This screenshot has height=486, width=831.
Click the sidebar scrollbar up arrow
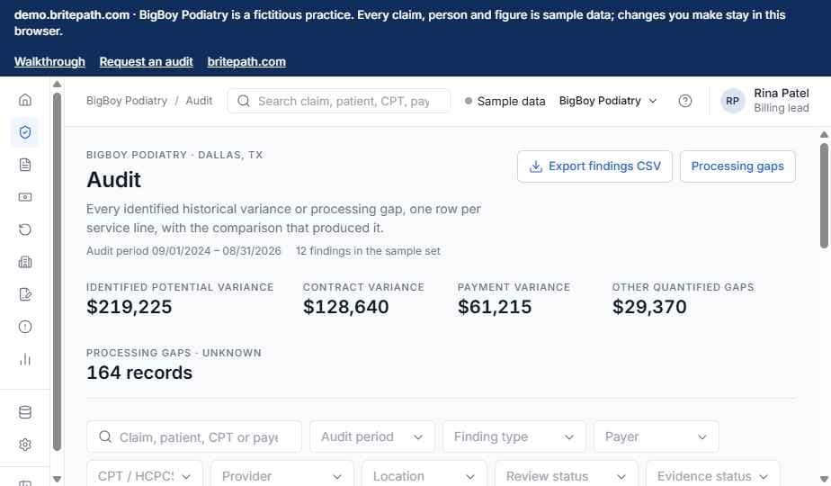tap(58, 84)
